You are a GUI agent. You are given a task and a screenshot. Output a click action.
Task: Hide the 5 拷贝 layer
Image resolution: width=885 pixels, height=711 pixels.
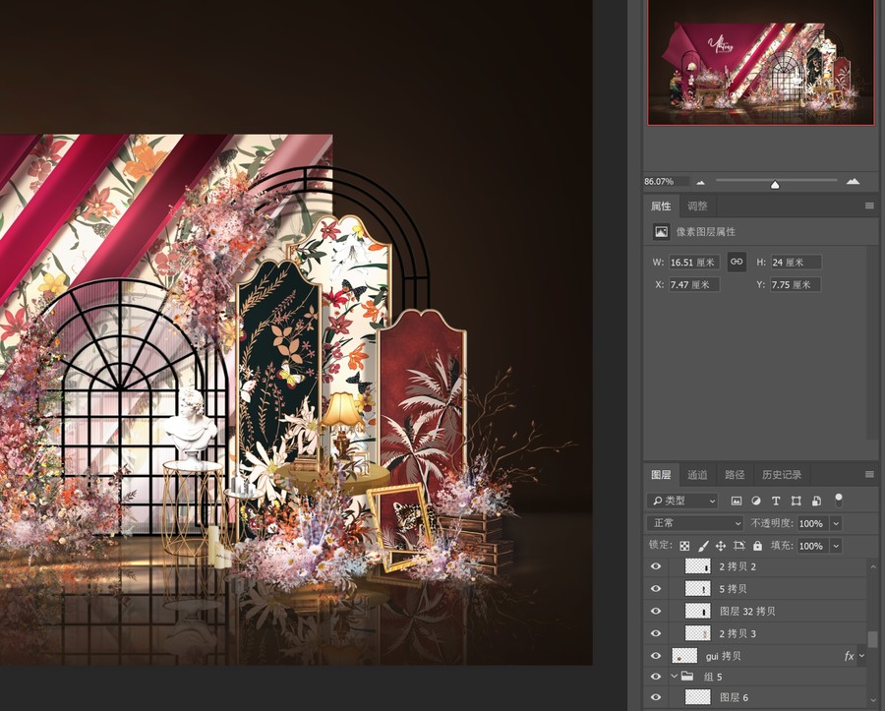[656, 588]
